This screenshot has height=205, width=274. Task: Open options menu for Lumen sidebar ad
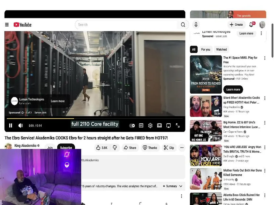261,33
